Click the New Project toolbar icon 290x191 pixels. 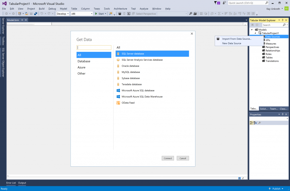(x=20, y=14)
